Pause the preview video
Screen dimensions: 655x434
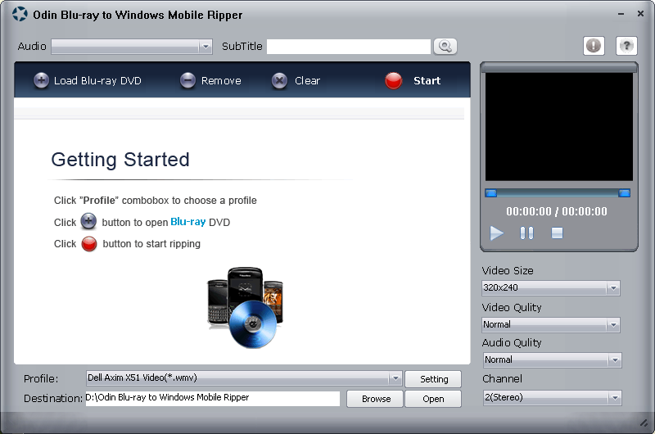tap(526, 233)
